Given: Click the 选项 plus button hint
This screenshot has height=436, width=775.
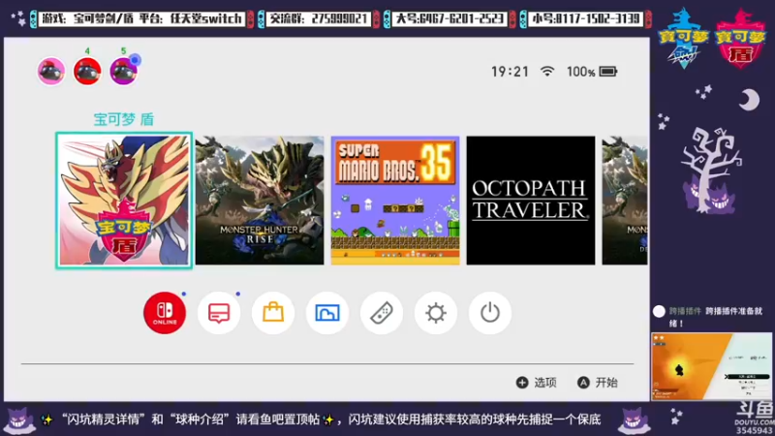Looking at the screenshot, I should tap(537, 383).
